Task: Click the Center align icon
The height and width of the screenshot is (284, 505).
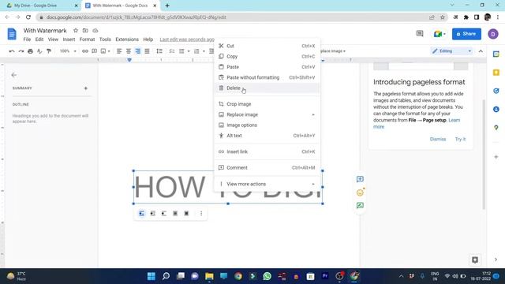Action: coord(129,51)
